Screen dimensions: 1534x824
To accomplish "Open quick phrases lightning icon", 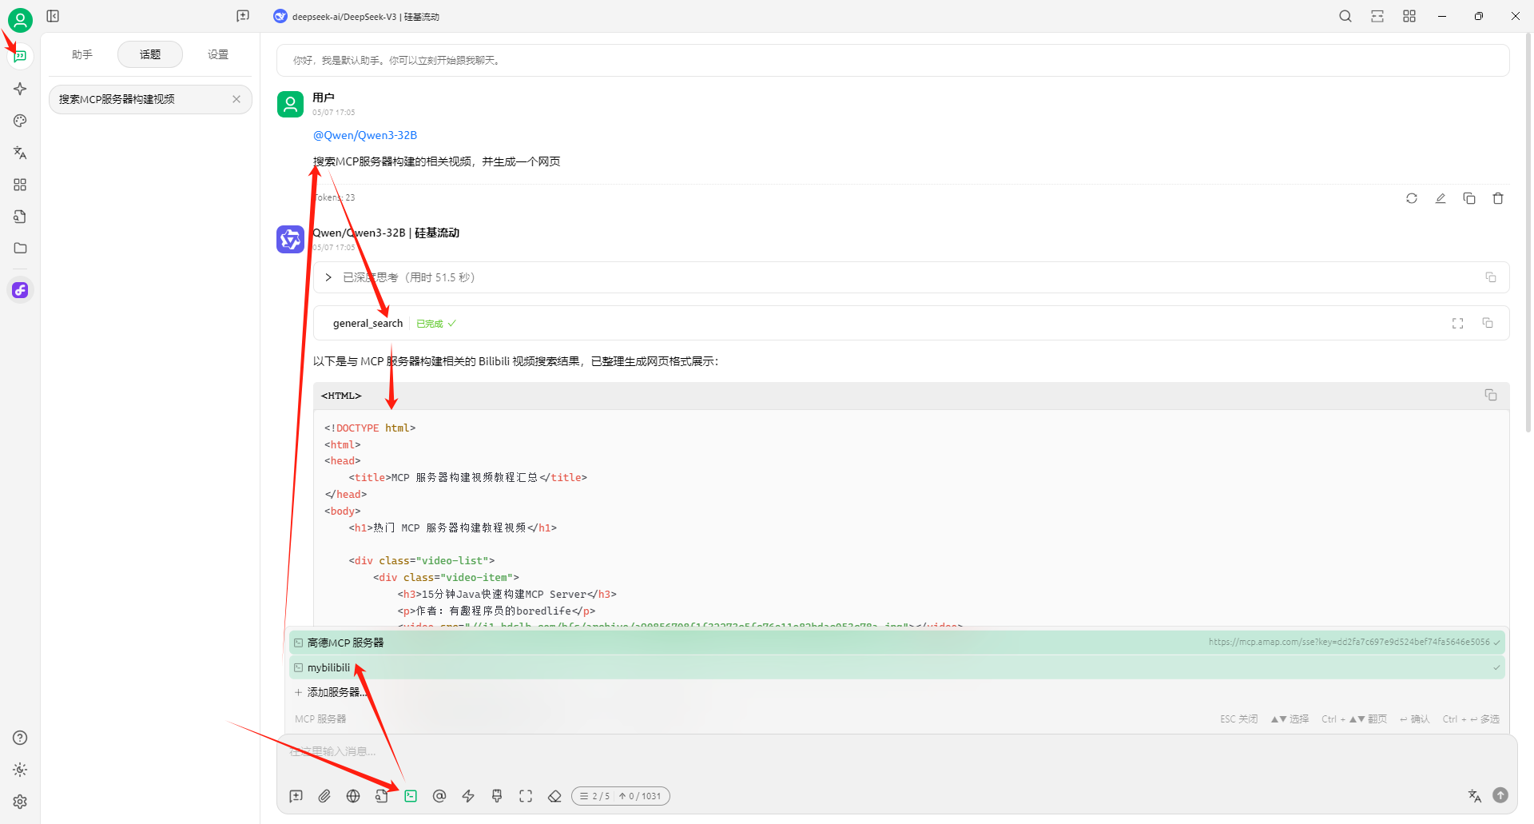I will (468, 796).
